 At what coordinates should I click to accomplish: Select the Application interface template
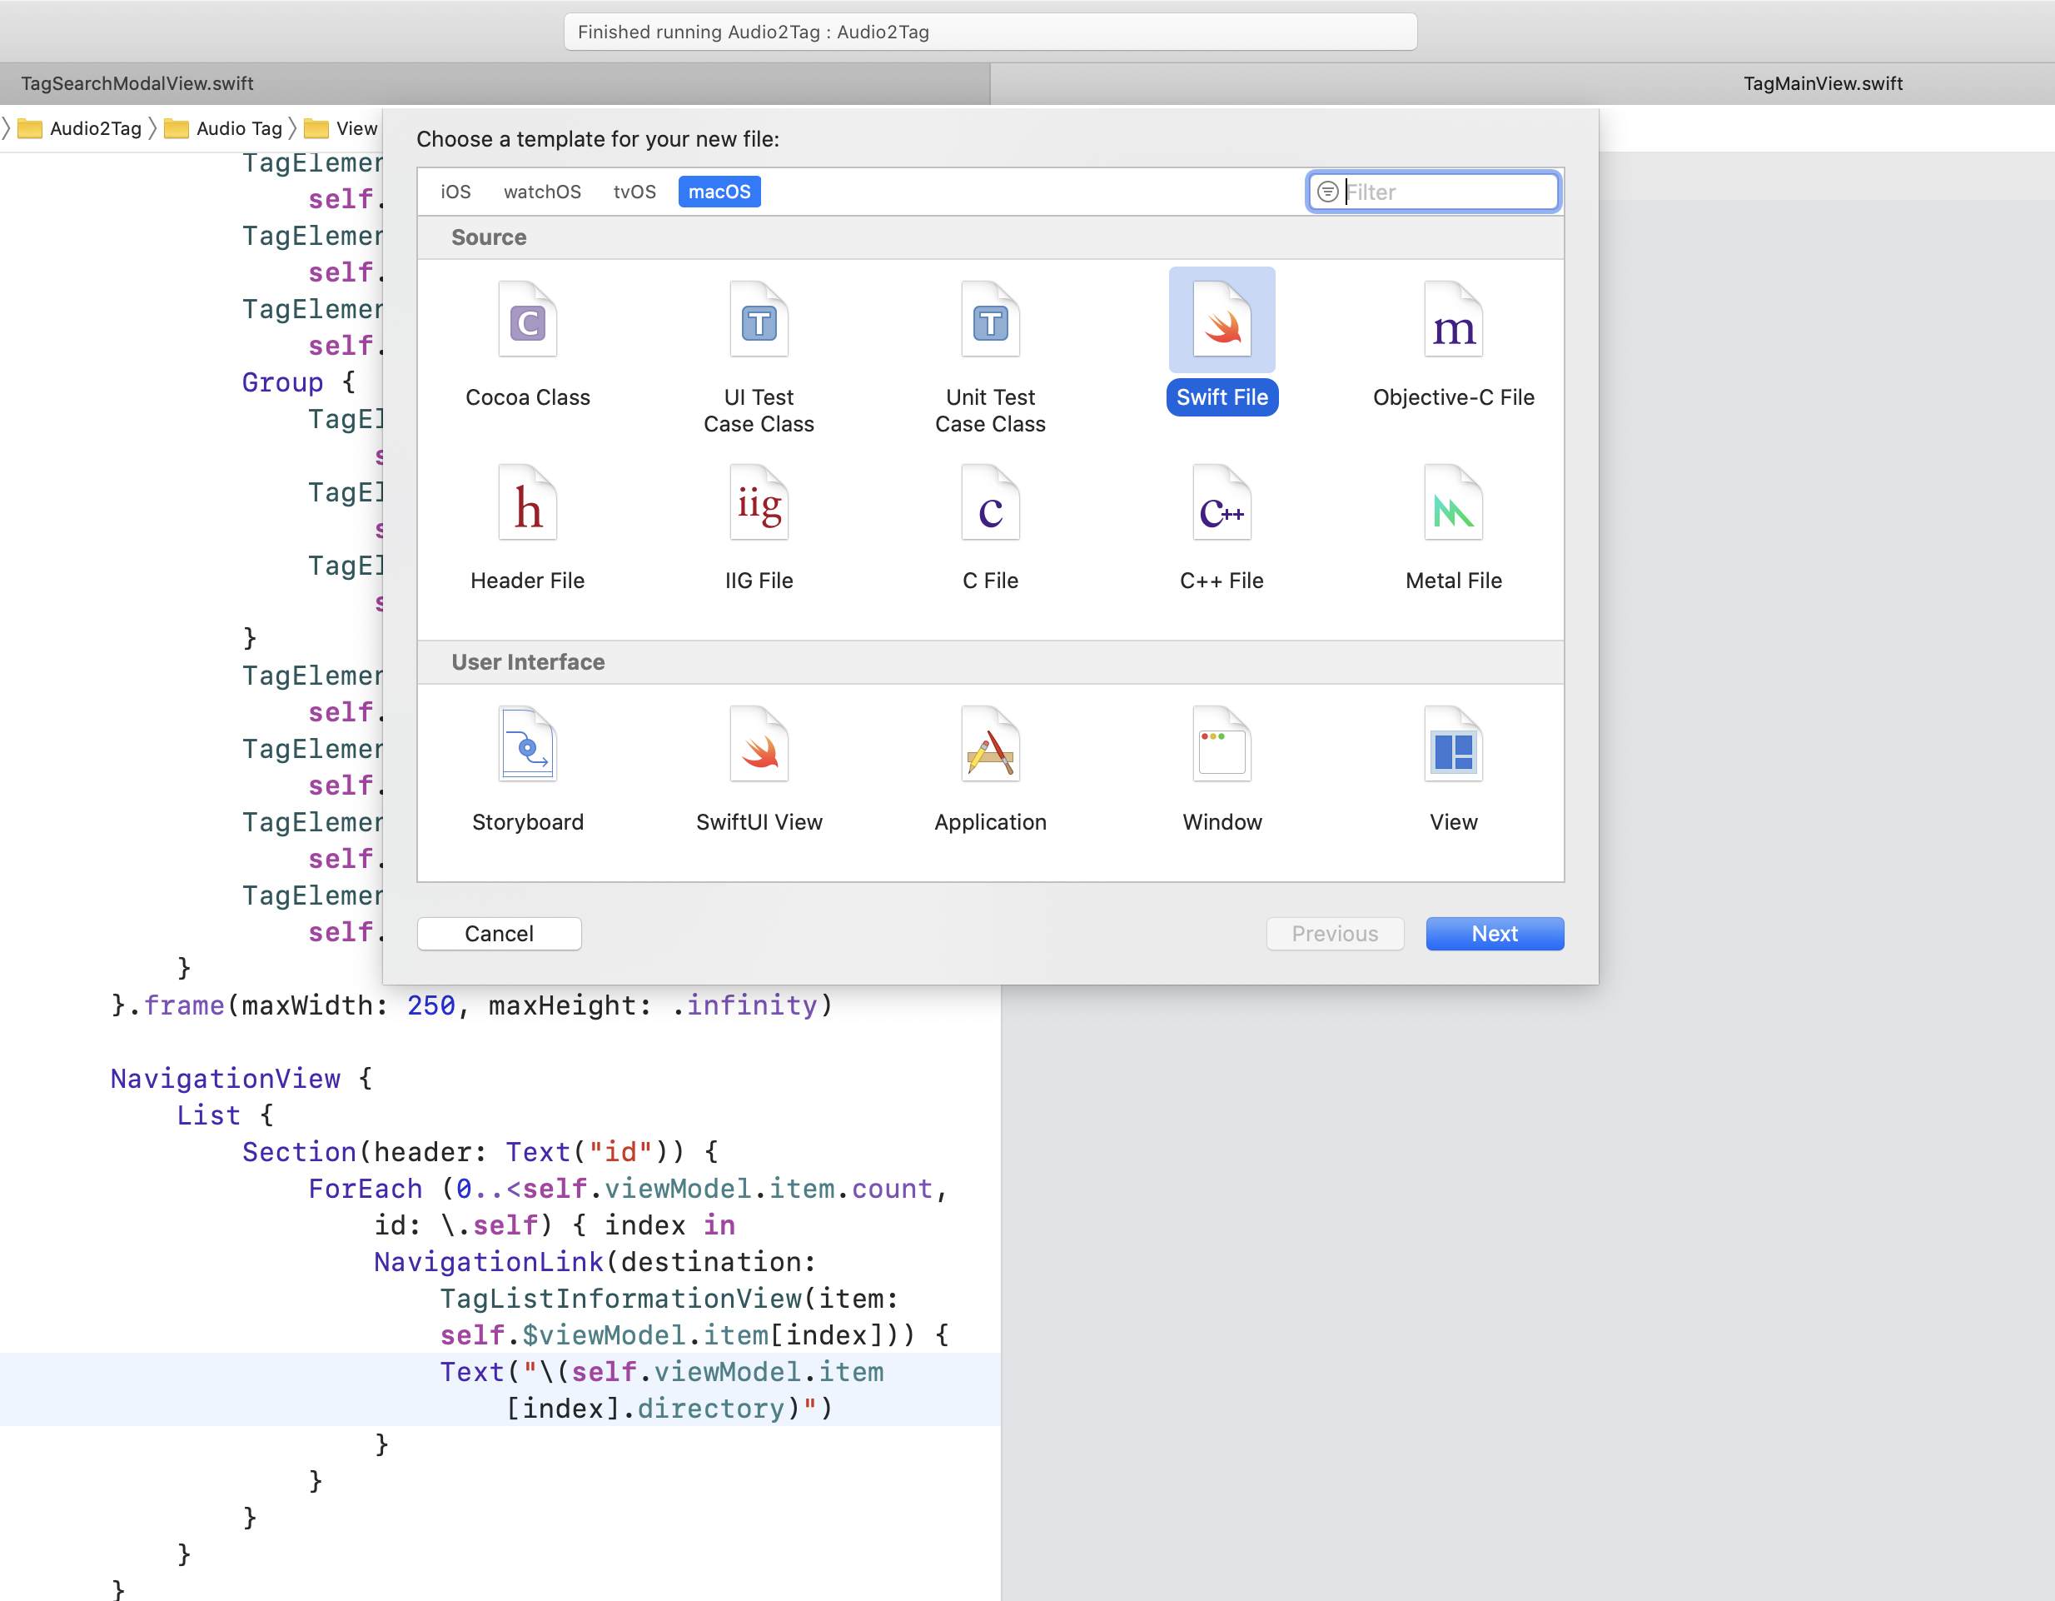990,744
